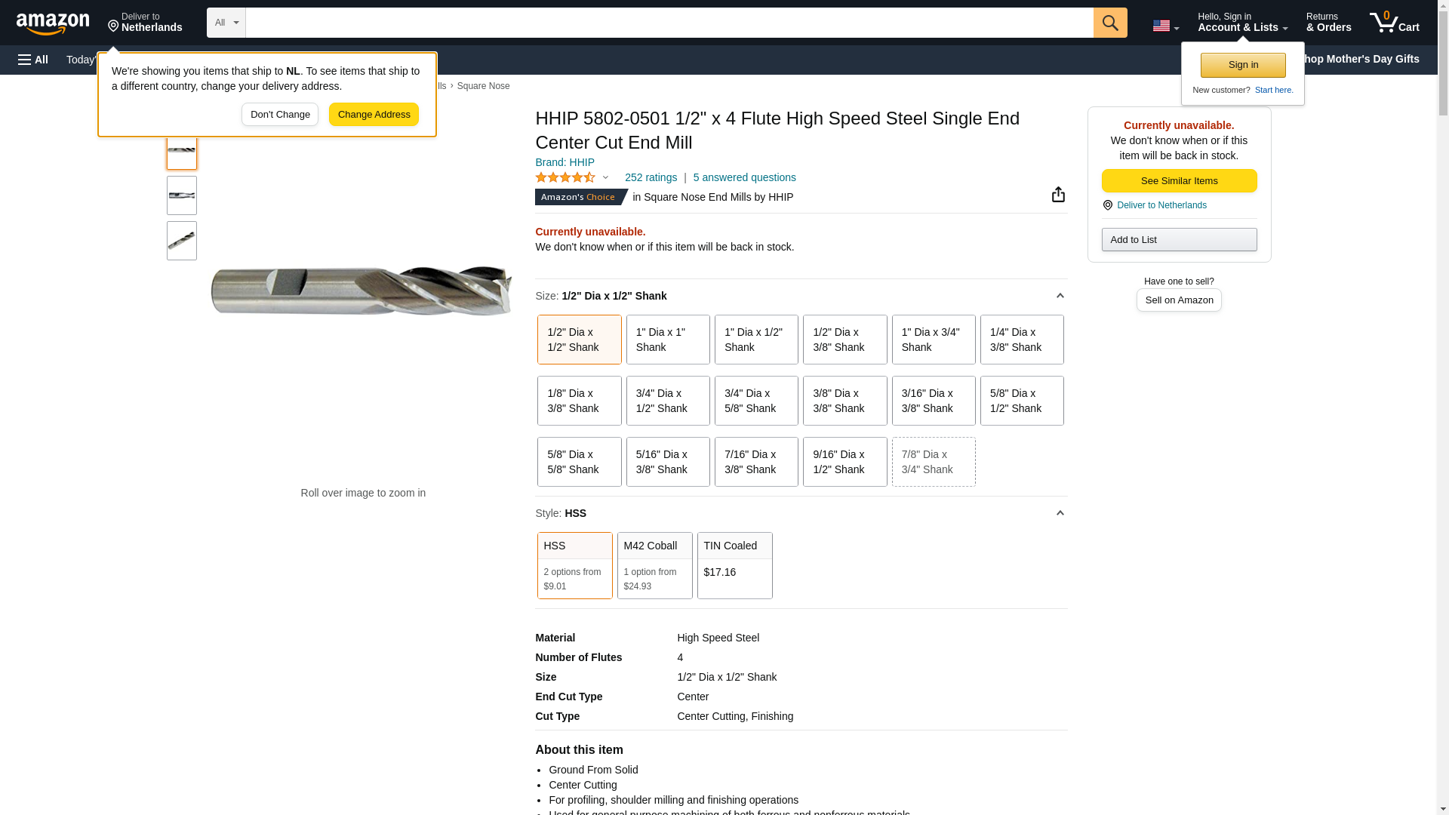Click the US flag language selector
Screen dimensions: 1449x815
click(1165, 26)
